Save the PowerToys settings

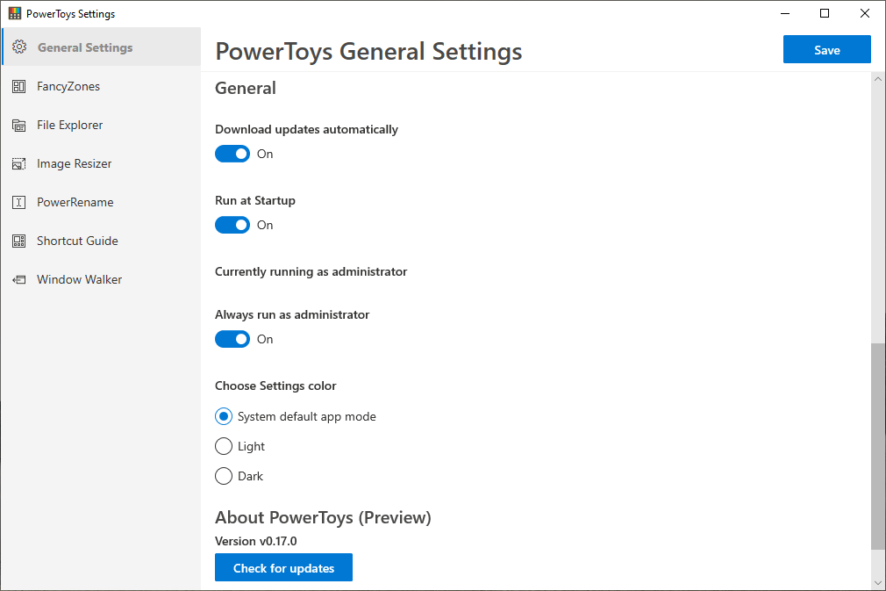[x=826, y=49]
